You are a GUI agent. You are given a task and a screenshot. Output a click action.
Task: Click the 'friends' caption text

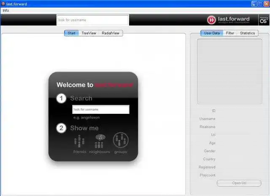pos(80,152)
